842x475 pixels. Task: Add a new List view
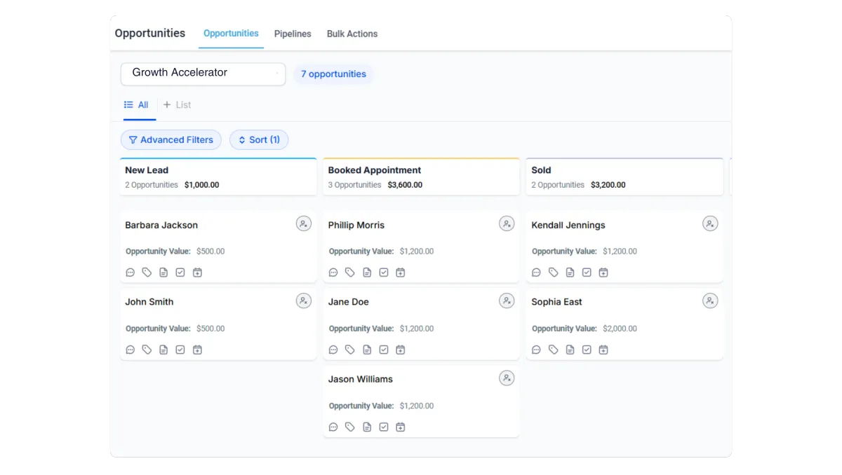pyautogui.click(x=178, y=105)
